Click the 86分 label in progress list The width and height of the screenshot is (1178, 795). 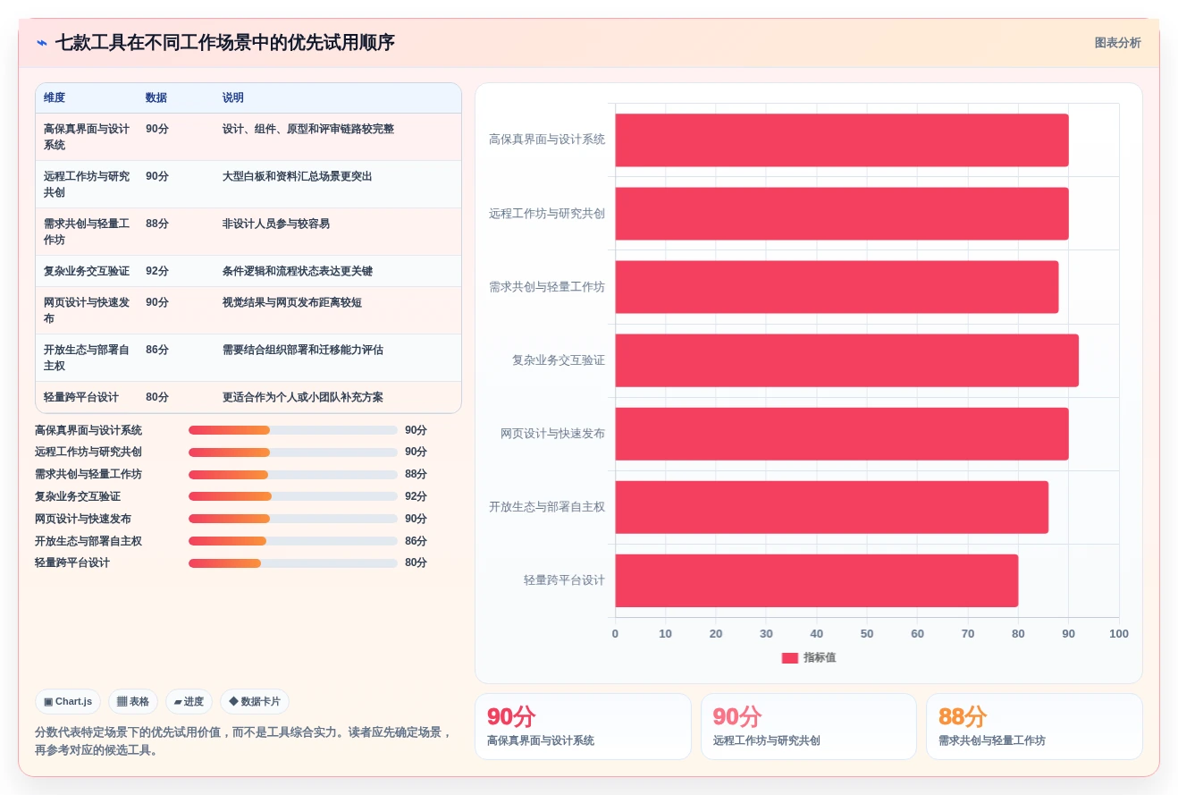tap(416, 541)
